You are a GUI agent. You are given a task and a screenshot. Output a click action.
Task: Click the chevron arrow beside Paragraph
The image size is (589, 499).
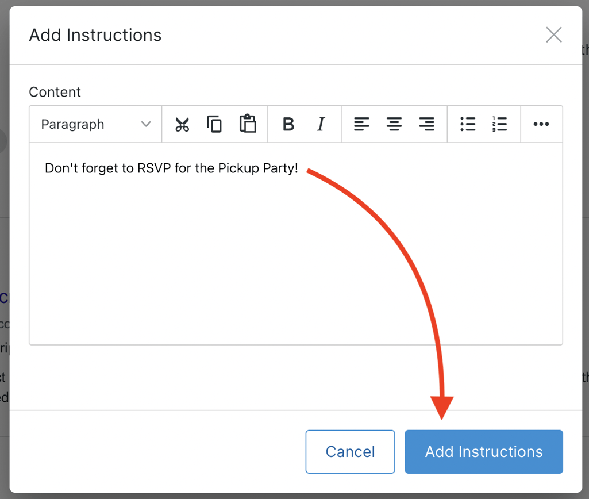click(146, 124)
